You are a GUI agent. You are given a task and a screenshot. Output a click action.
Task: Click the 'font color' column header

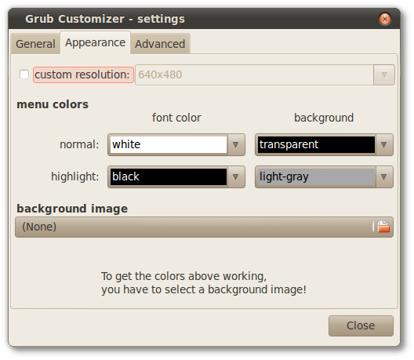pyautogui.click(x=176, y=118)
